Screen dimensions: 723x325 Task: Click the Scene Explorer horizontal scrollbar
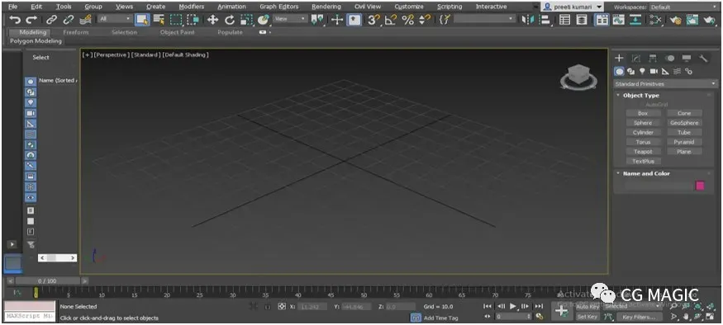[x=57, y=258]
